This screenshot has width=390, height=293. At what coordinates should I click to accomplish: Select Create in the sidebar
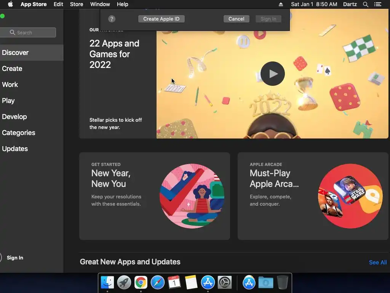(x=32, y=69)
